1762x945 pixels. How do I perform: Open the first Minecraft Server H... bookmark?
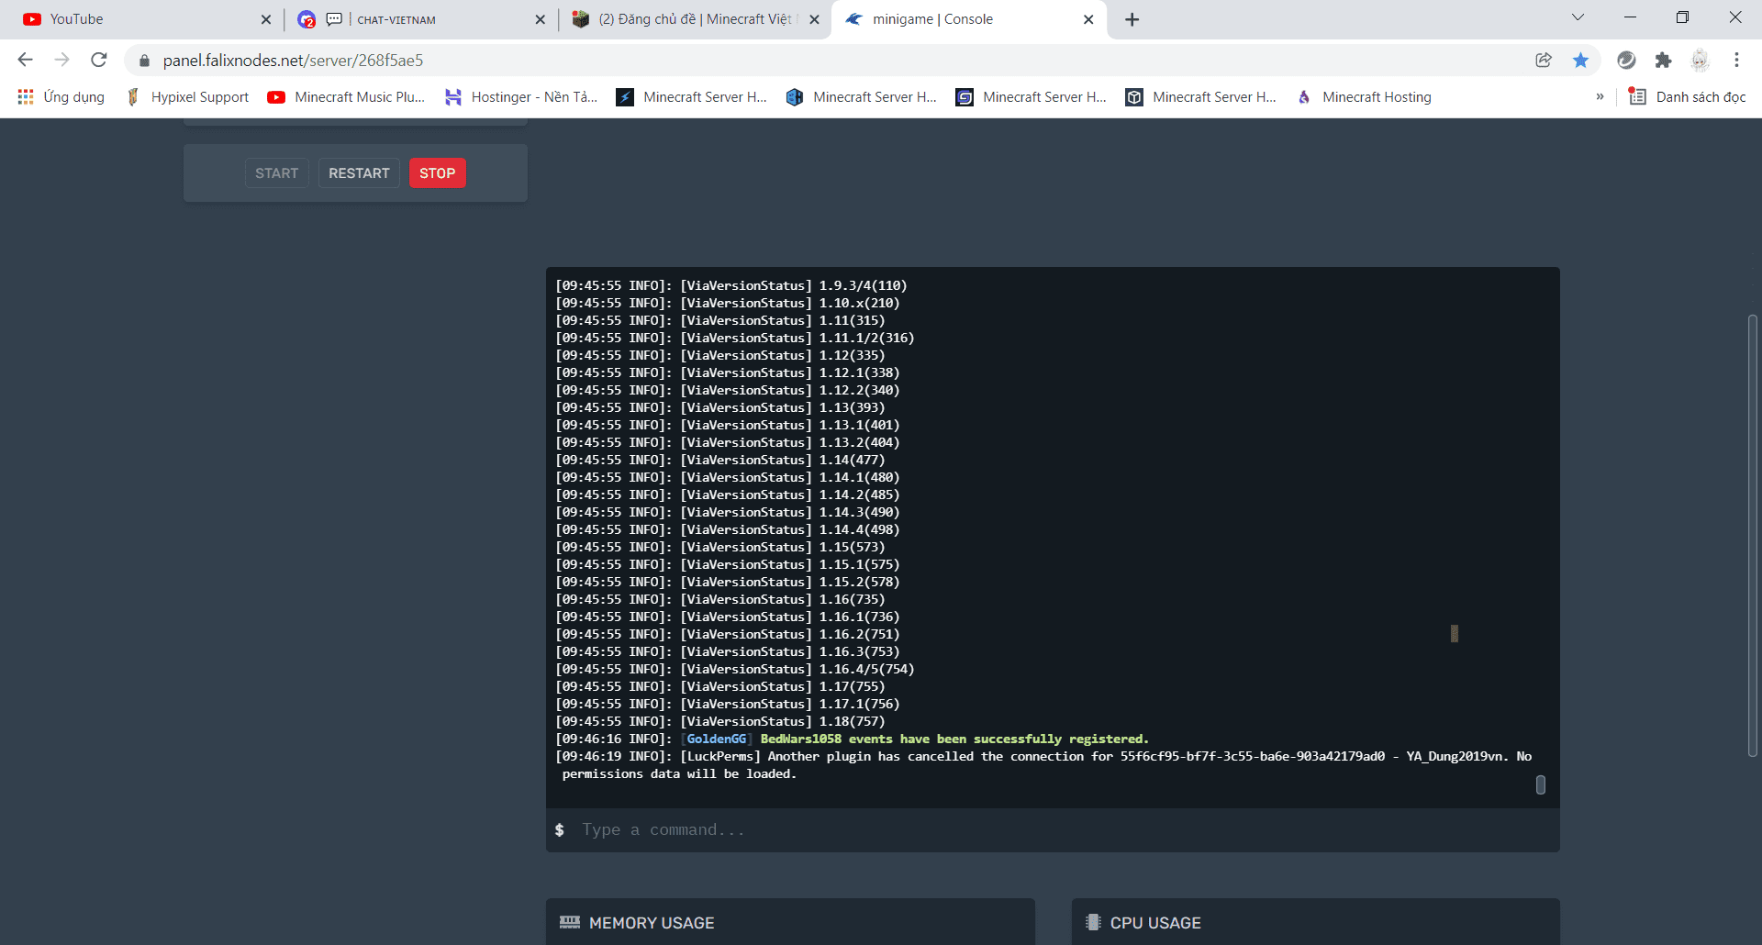tap(692, 96)
